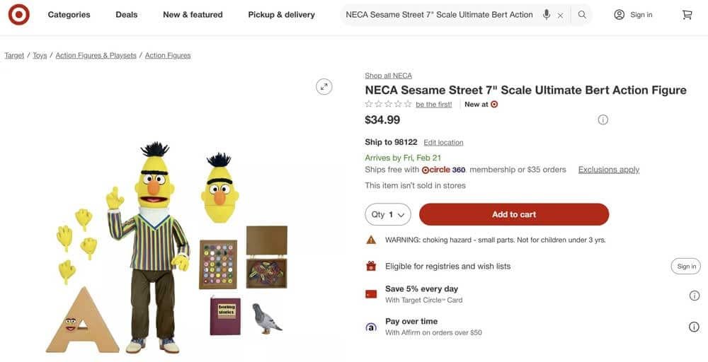Image resolution: width=708 pixels, height=362 pixels.
Task: Add the Bert figure to cart
Action: click(x=514, y=214)
